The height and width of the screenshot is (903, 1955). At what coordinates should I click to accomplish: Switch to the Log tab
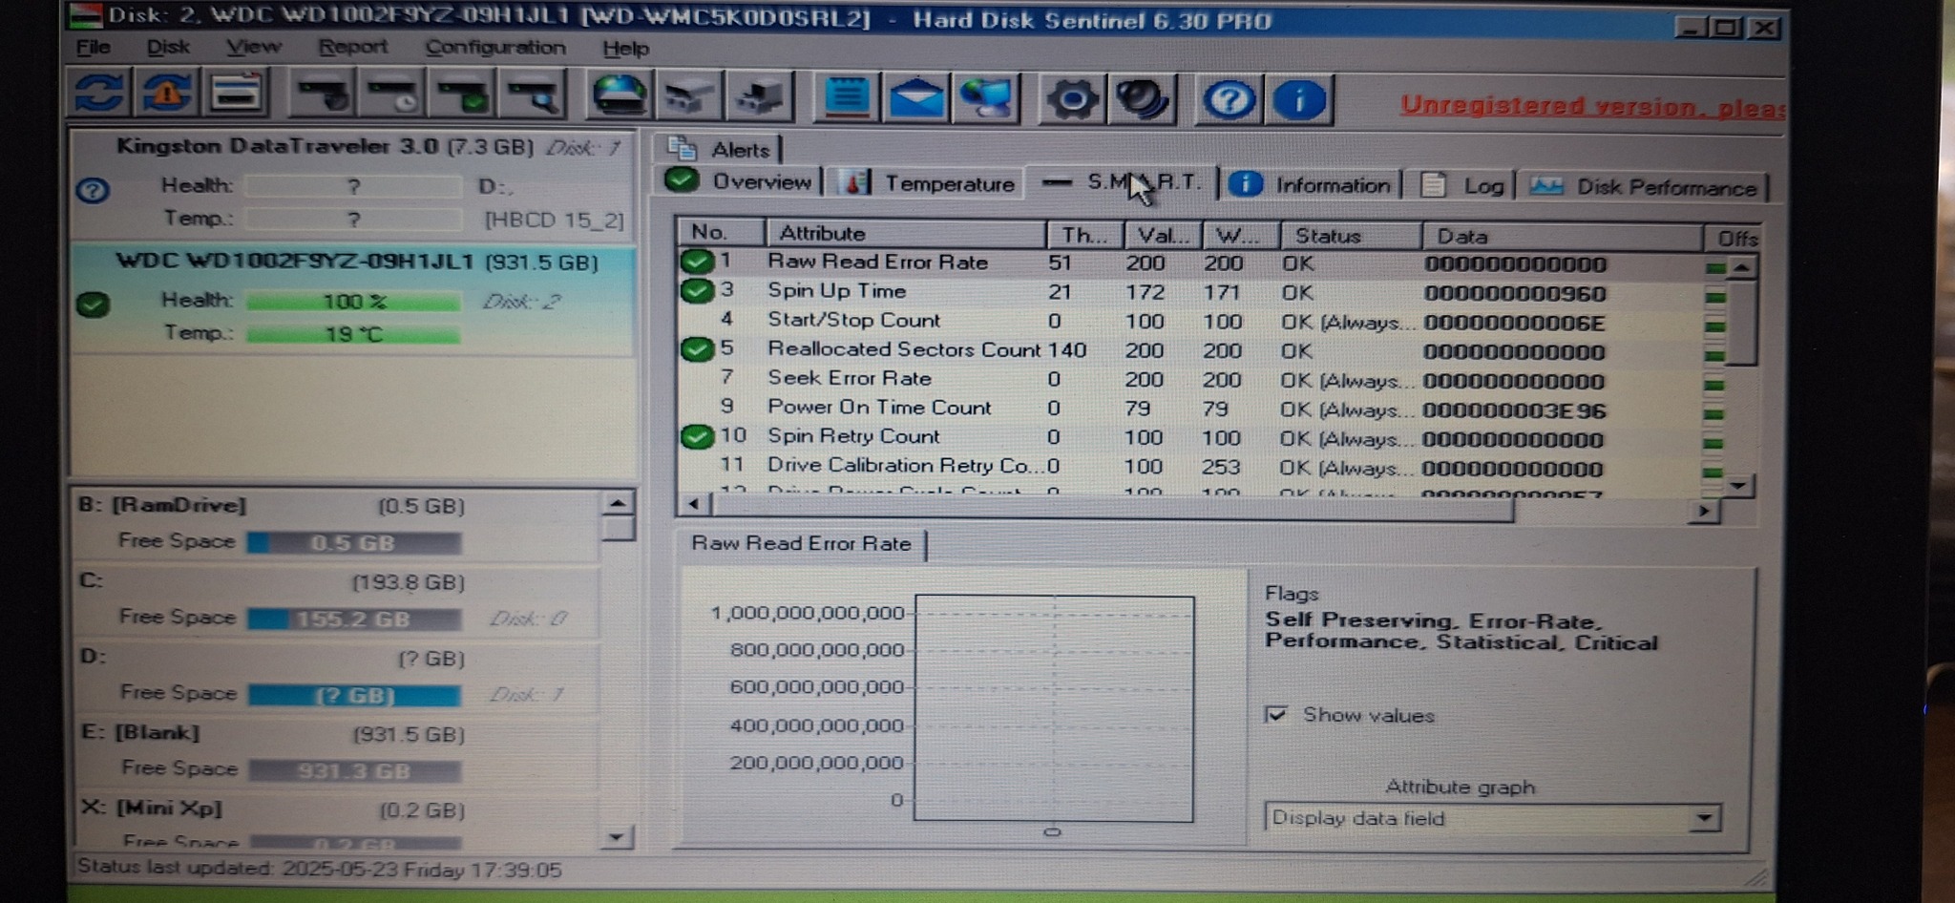tap(1462, 186)
